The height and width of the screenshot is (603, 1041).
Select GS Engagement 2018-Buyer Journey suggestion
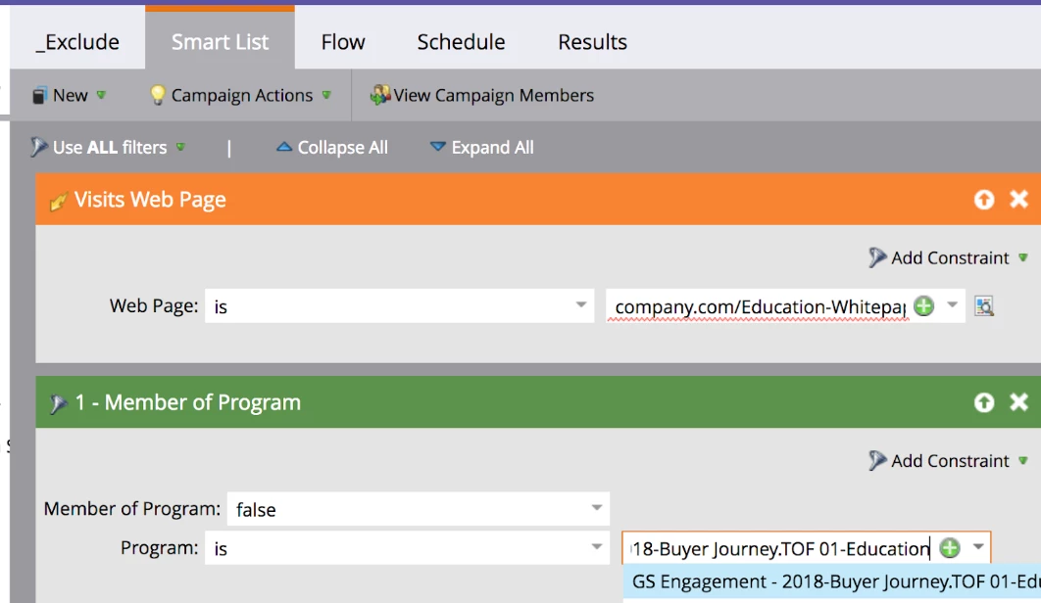click(833, 582)
